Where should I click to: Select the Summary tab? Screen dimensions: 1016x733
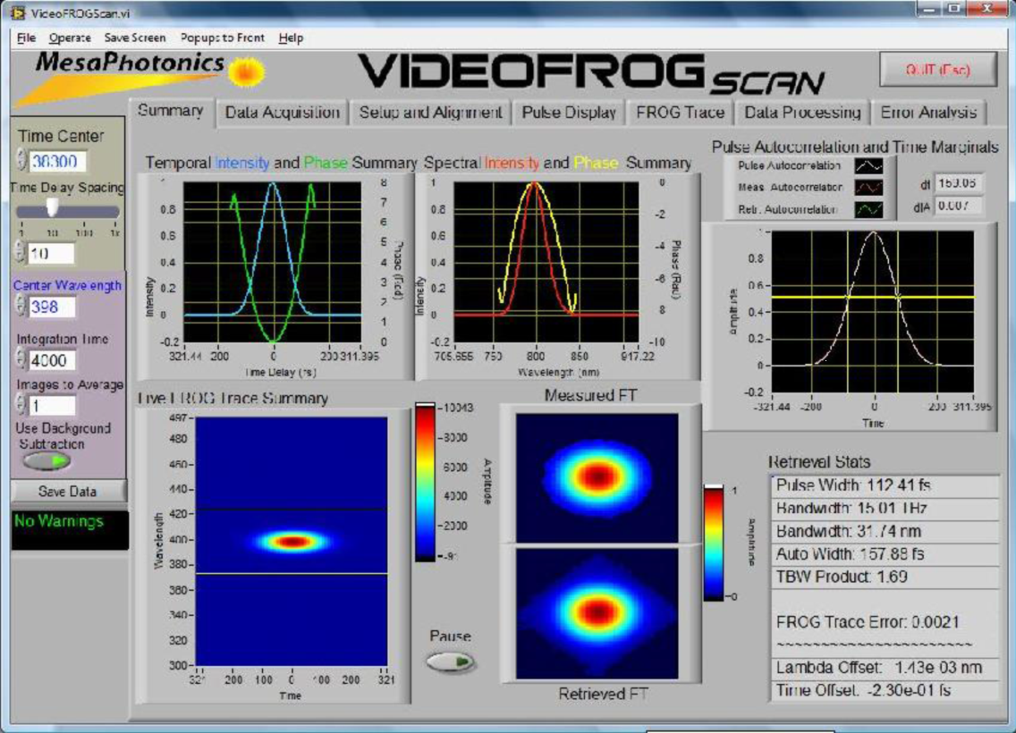(171, 112)
